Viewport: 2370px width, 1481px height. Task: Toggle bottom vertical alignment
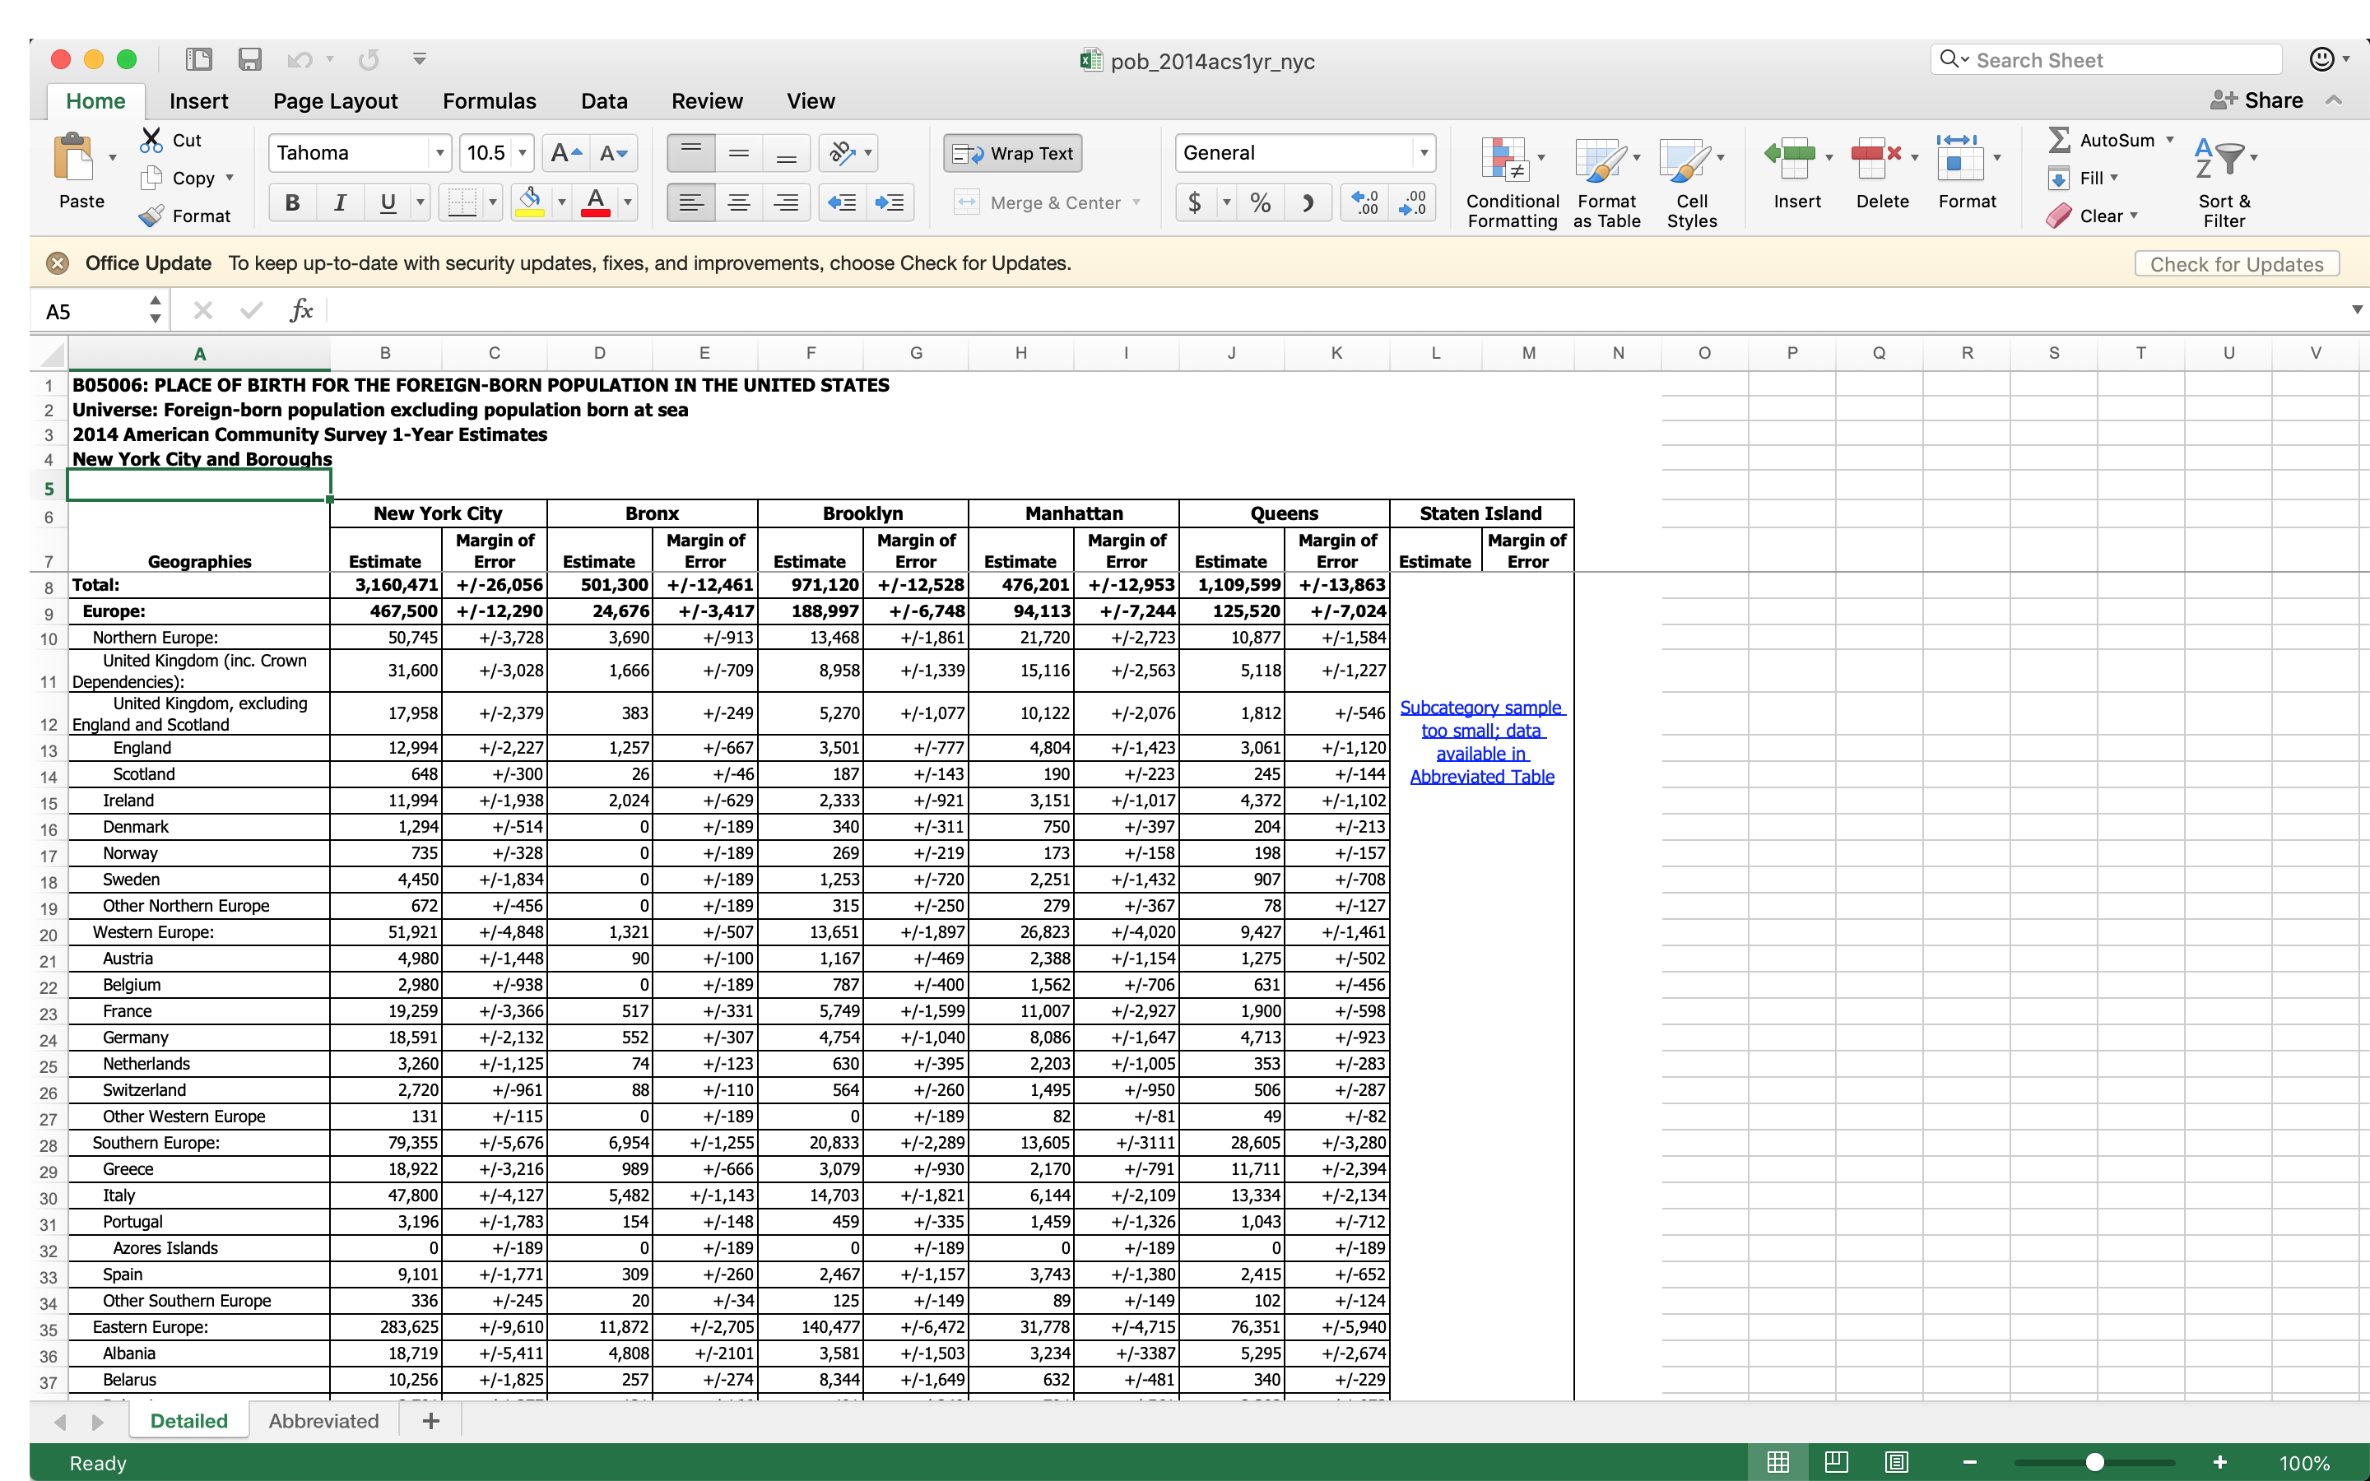coord(785,153)
